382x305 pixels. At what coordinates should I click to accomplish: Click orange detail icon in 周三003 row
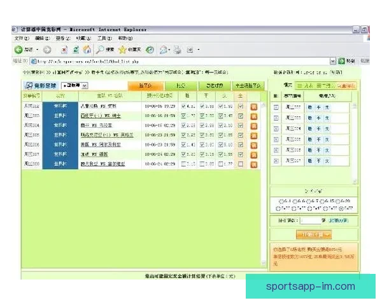click(x=254, y=116)
